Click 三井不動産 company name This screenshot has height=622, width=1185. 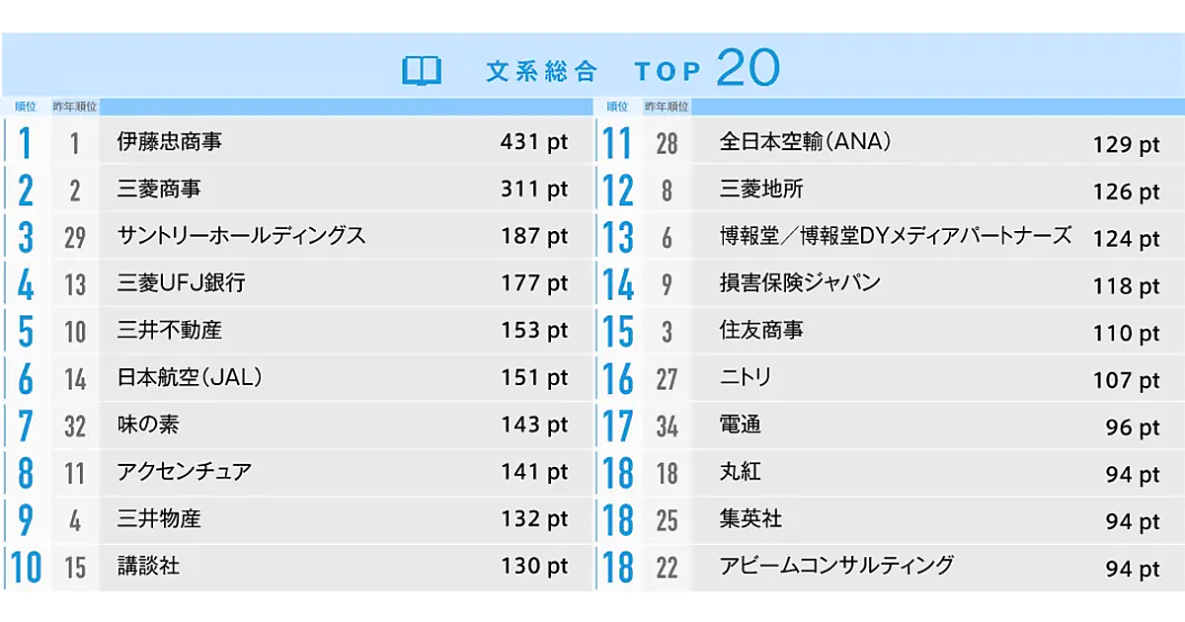pyautogui.click(x=169, y=330)
